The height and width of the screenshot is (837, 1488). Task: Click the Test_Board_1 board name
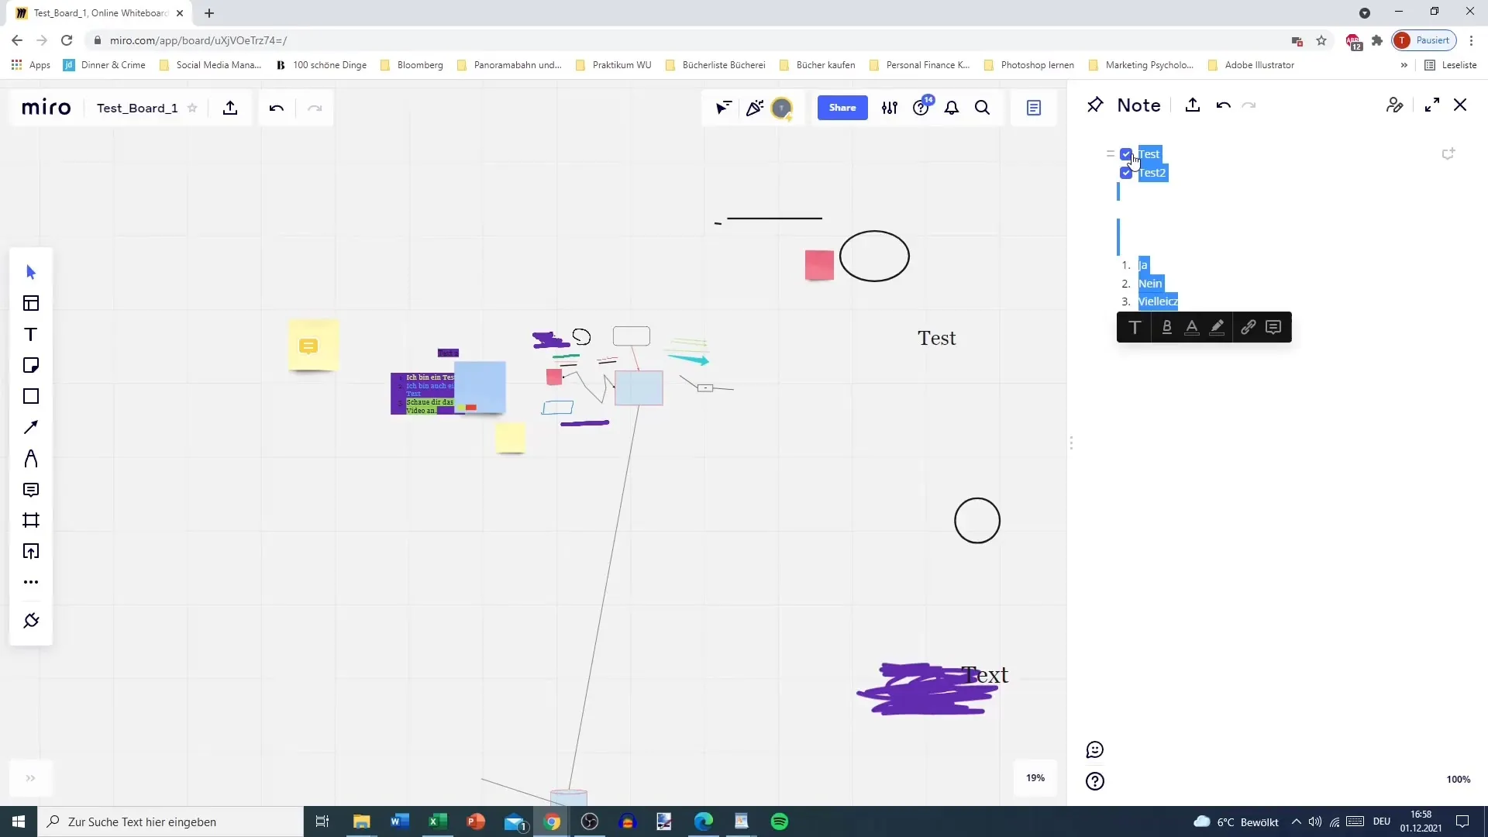tap(137, 108)
